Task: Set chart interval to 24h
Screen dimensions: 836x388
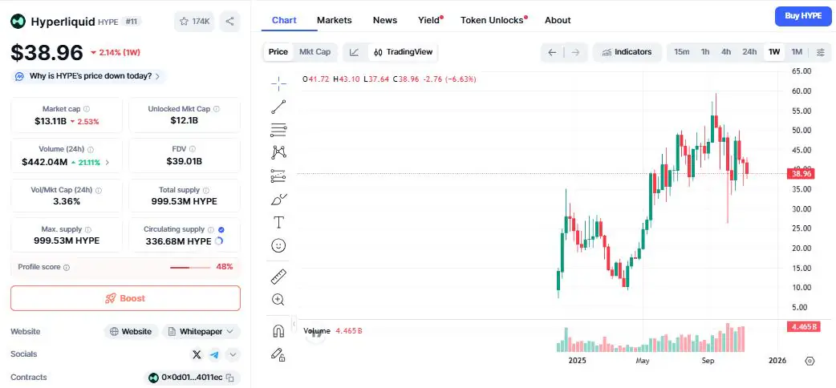Action: pyautogui.click(x=749, y=52)
